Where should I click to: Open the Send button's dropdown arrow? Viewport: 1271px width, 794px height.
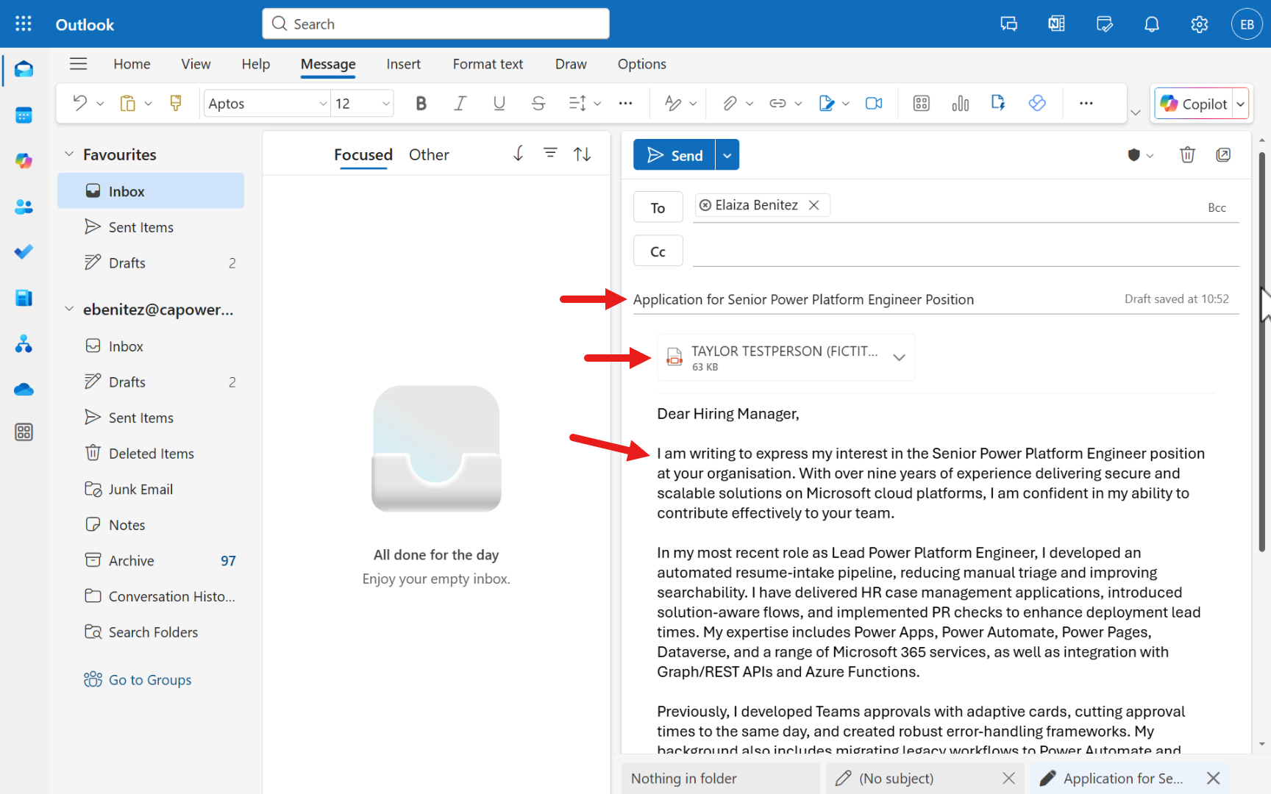click(x=727, y=154)
